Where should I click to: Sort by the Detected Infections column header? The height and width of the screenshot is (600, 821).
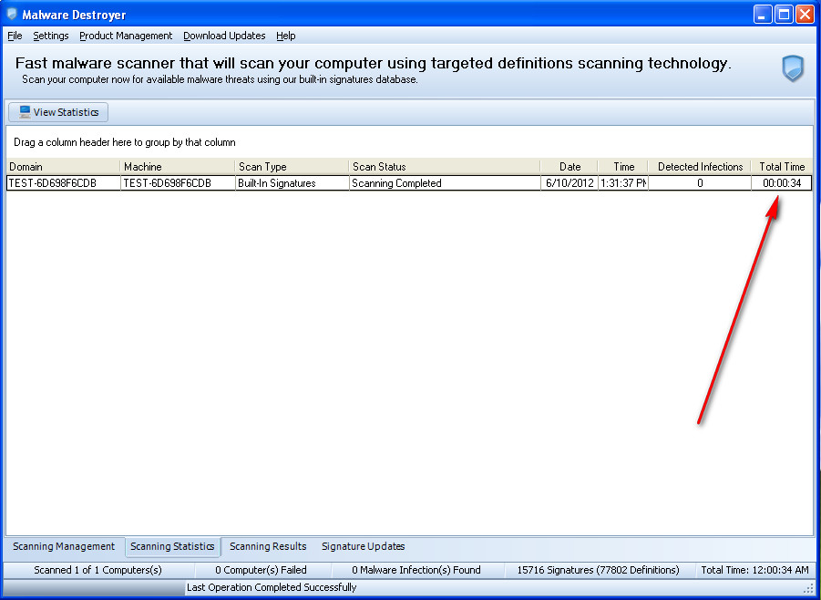coord(700,167)
